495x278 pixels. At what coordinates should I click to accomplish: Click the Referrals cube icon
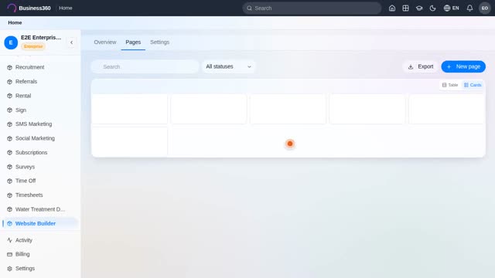pyautogui.click(x=9, y=82)
